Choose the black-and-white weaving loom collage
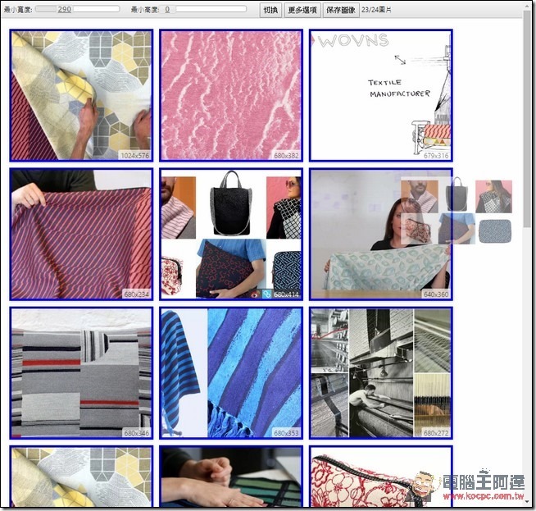This screenshot has width=536, height=511. click(x=380, y=372)
